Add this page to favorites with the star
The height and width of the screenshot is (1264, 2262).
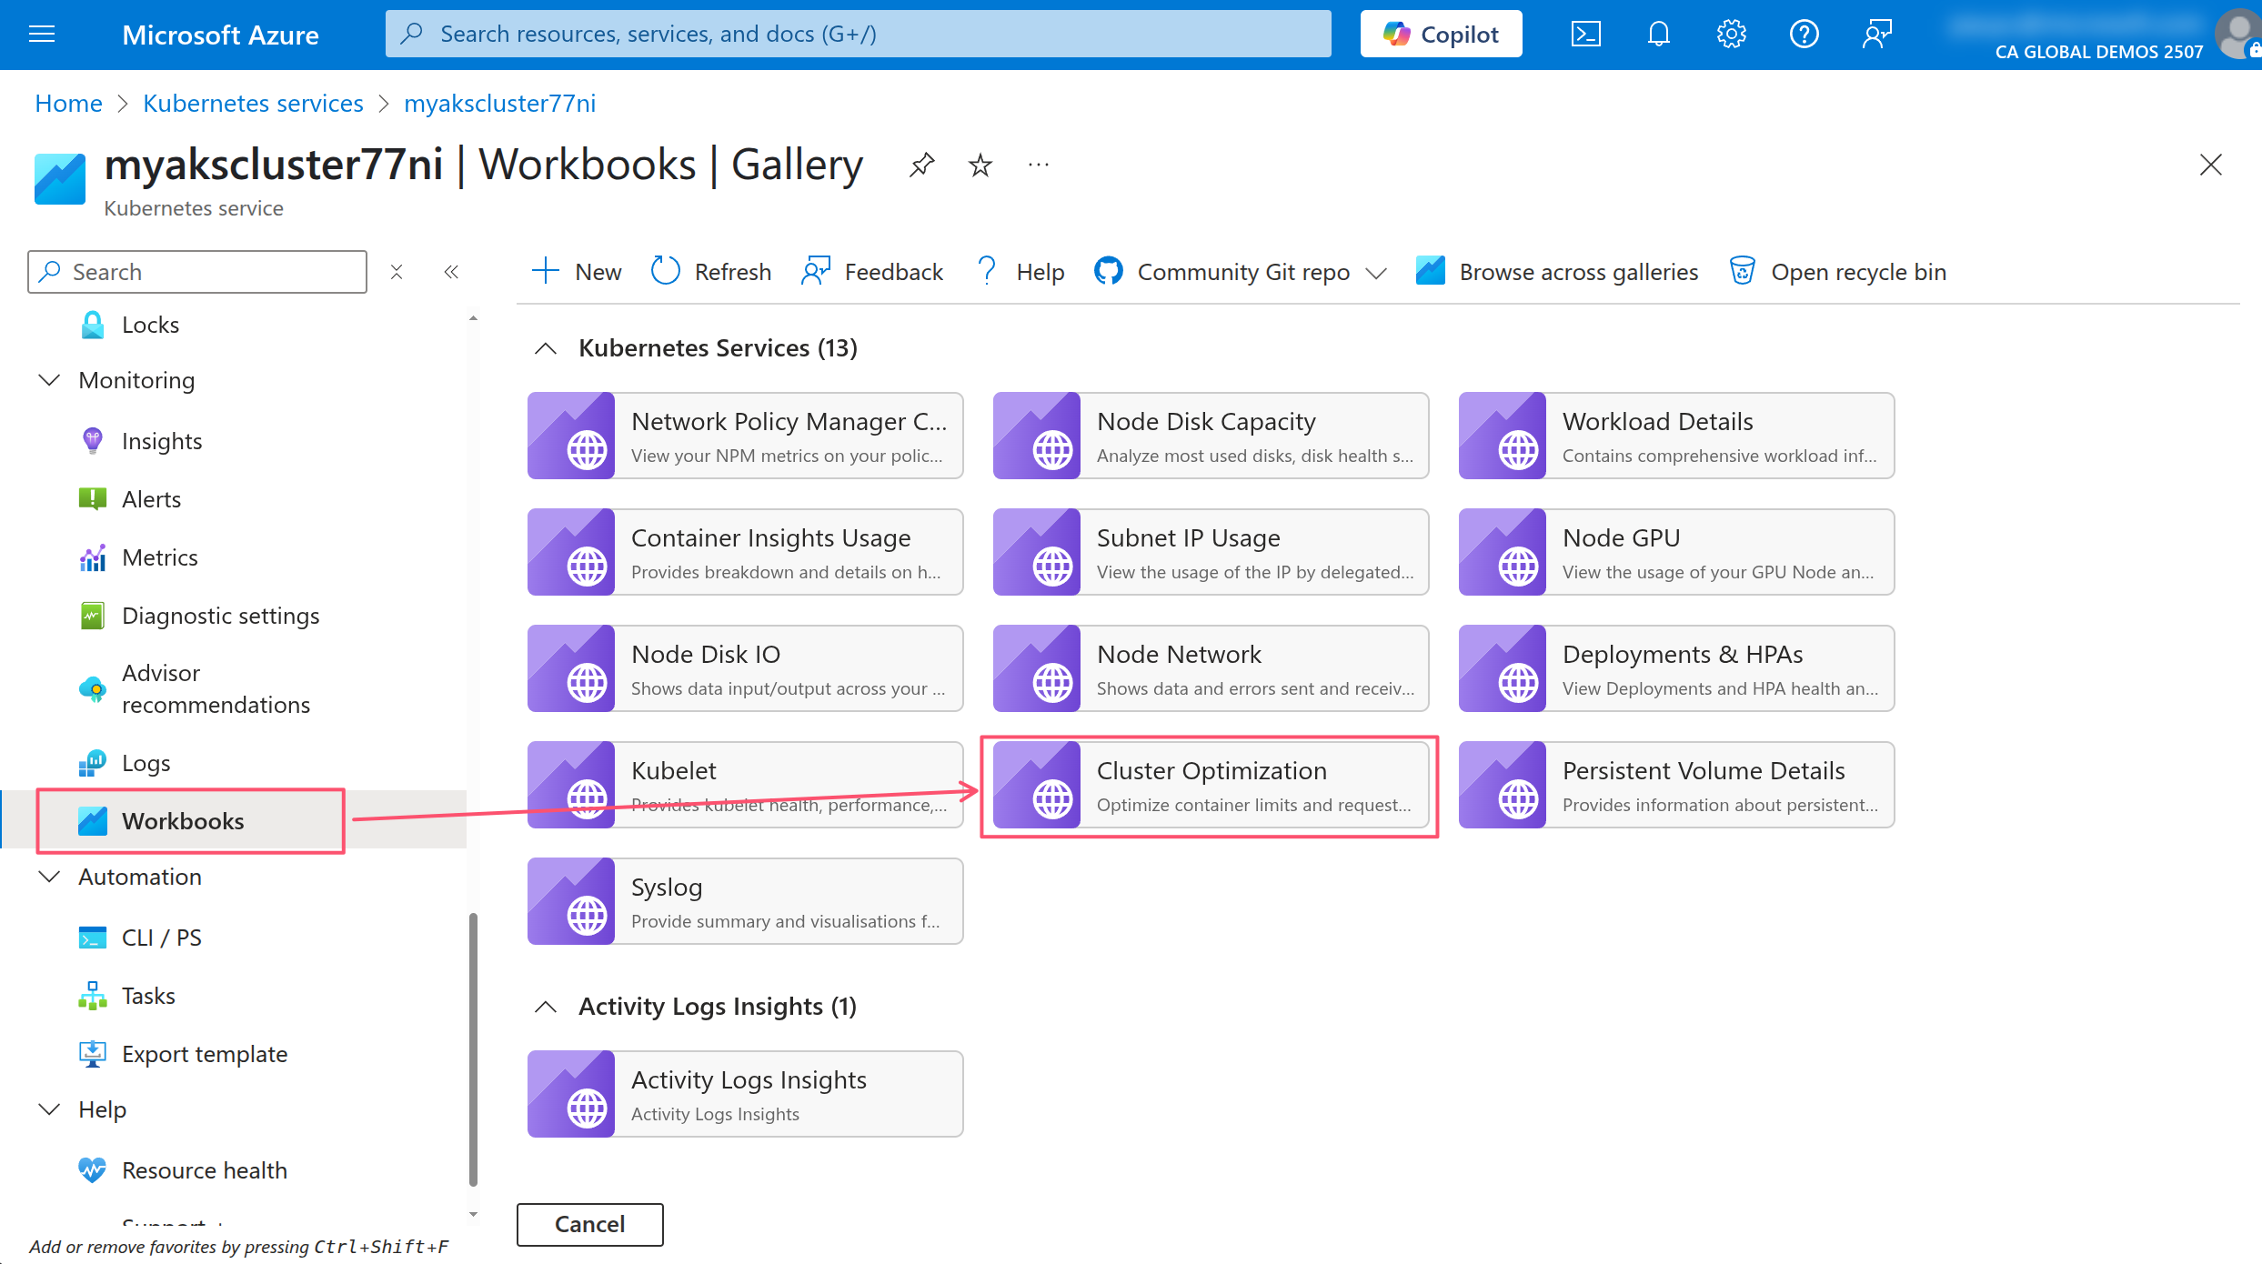pos(980,165)
